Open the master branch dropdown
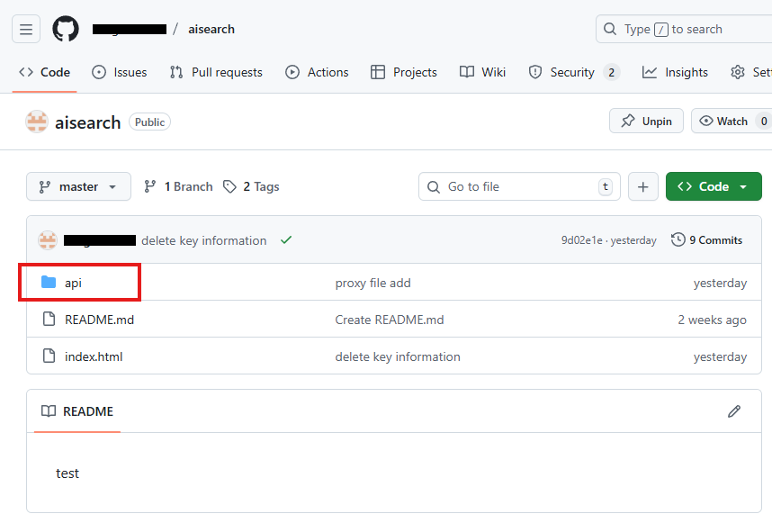Screen dimensions: 772x523 [79, 186]
